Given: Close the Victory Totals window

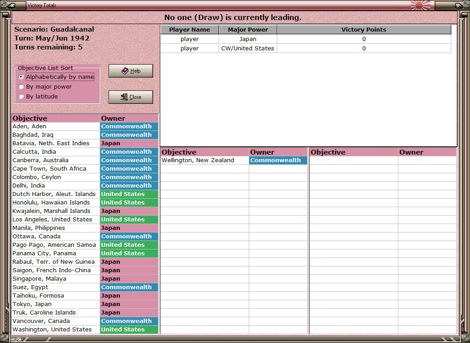Looking at the screenshot, I should 131,97.
